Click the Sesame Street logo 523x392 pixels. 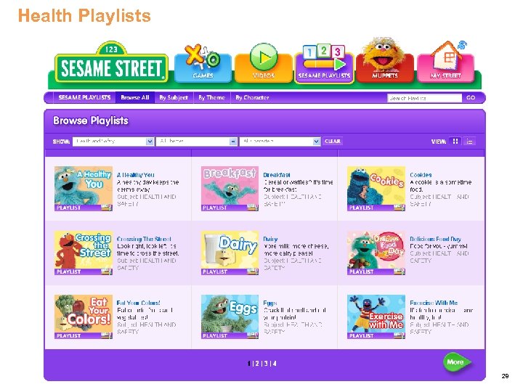pos(111,63)
